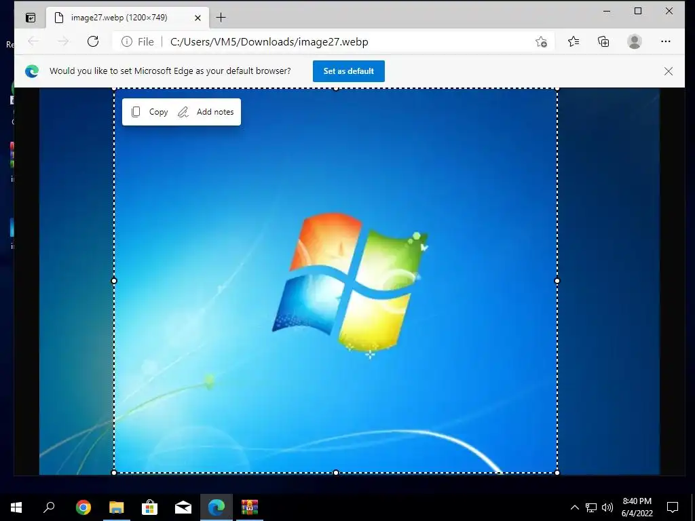Click the bottom-left corner selection handle
This screenshot has width=695, height=521.
(x=114, y=473)
